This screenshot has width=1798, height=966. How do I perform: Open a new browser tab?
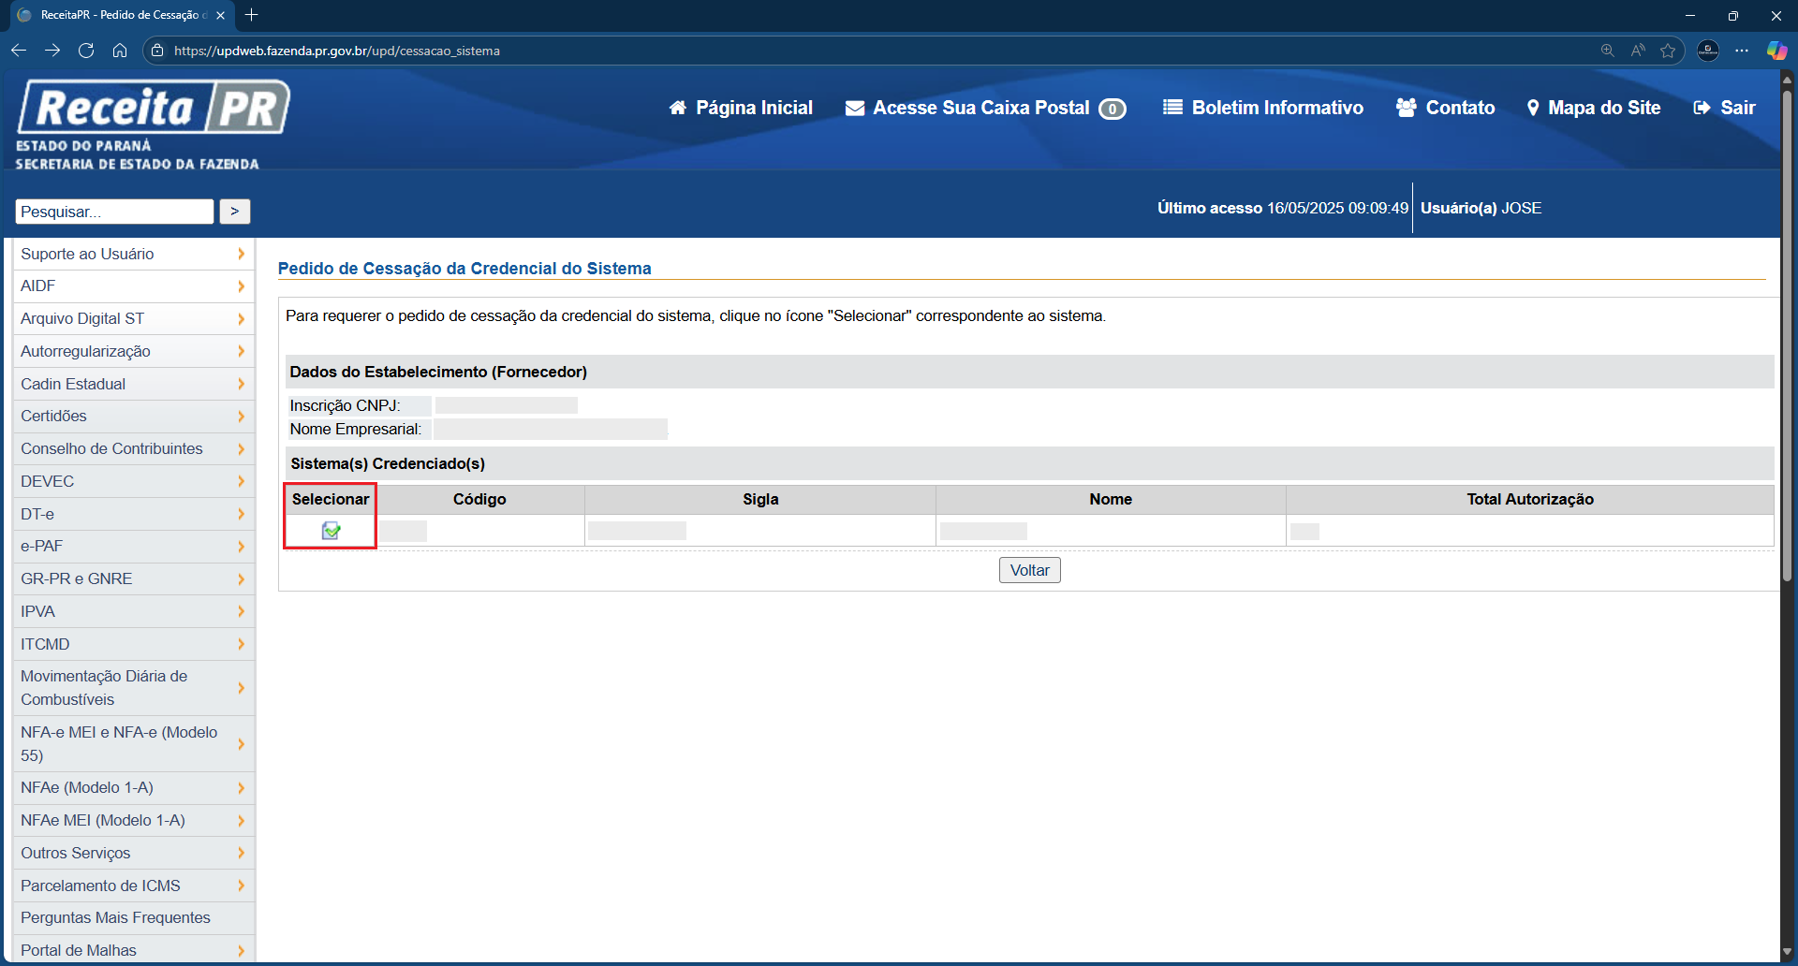251,15
